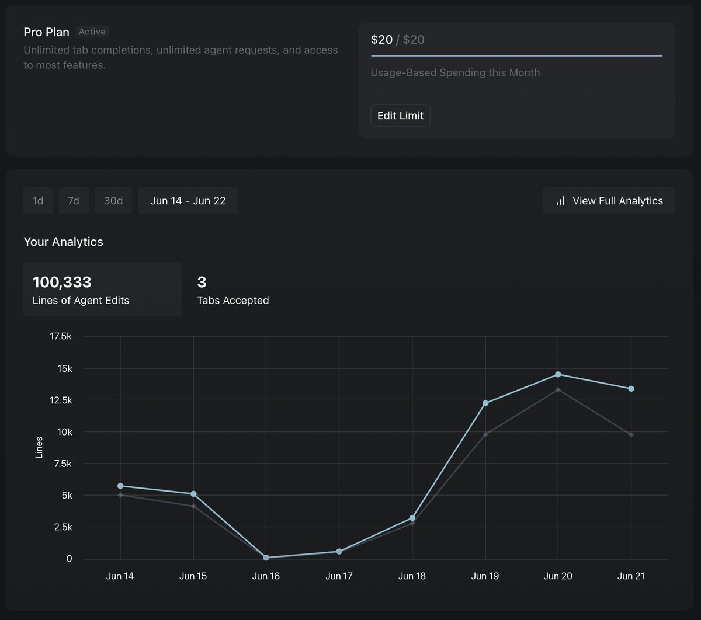Click the Jun 17 data point marker
Image resolution: width=701 pixels, height=620 pixels.
[339, 550]
